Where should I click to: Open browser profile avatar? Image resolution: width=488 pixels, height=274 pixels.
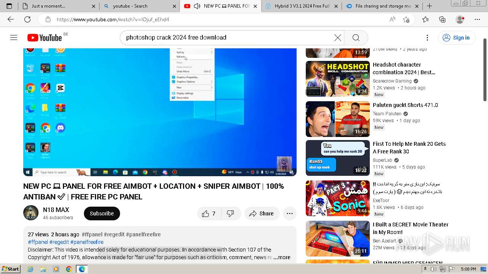[x=460, y=19]
